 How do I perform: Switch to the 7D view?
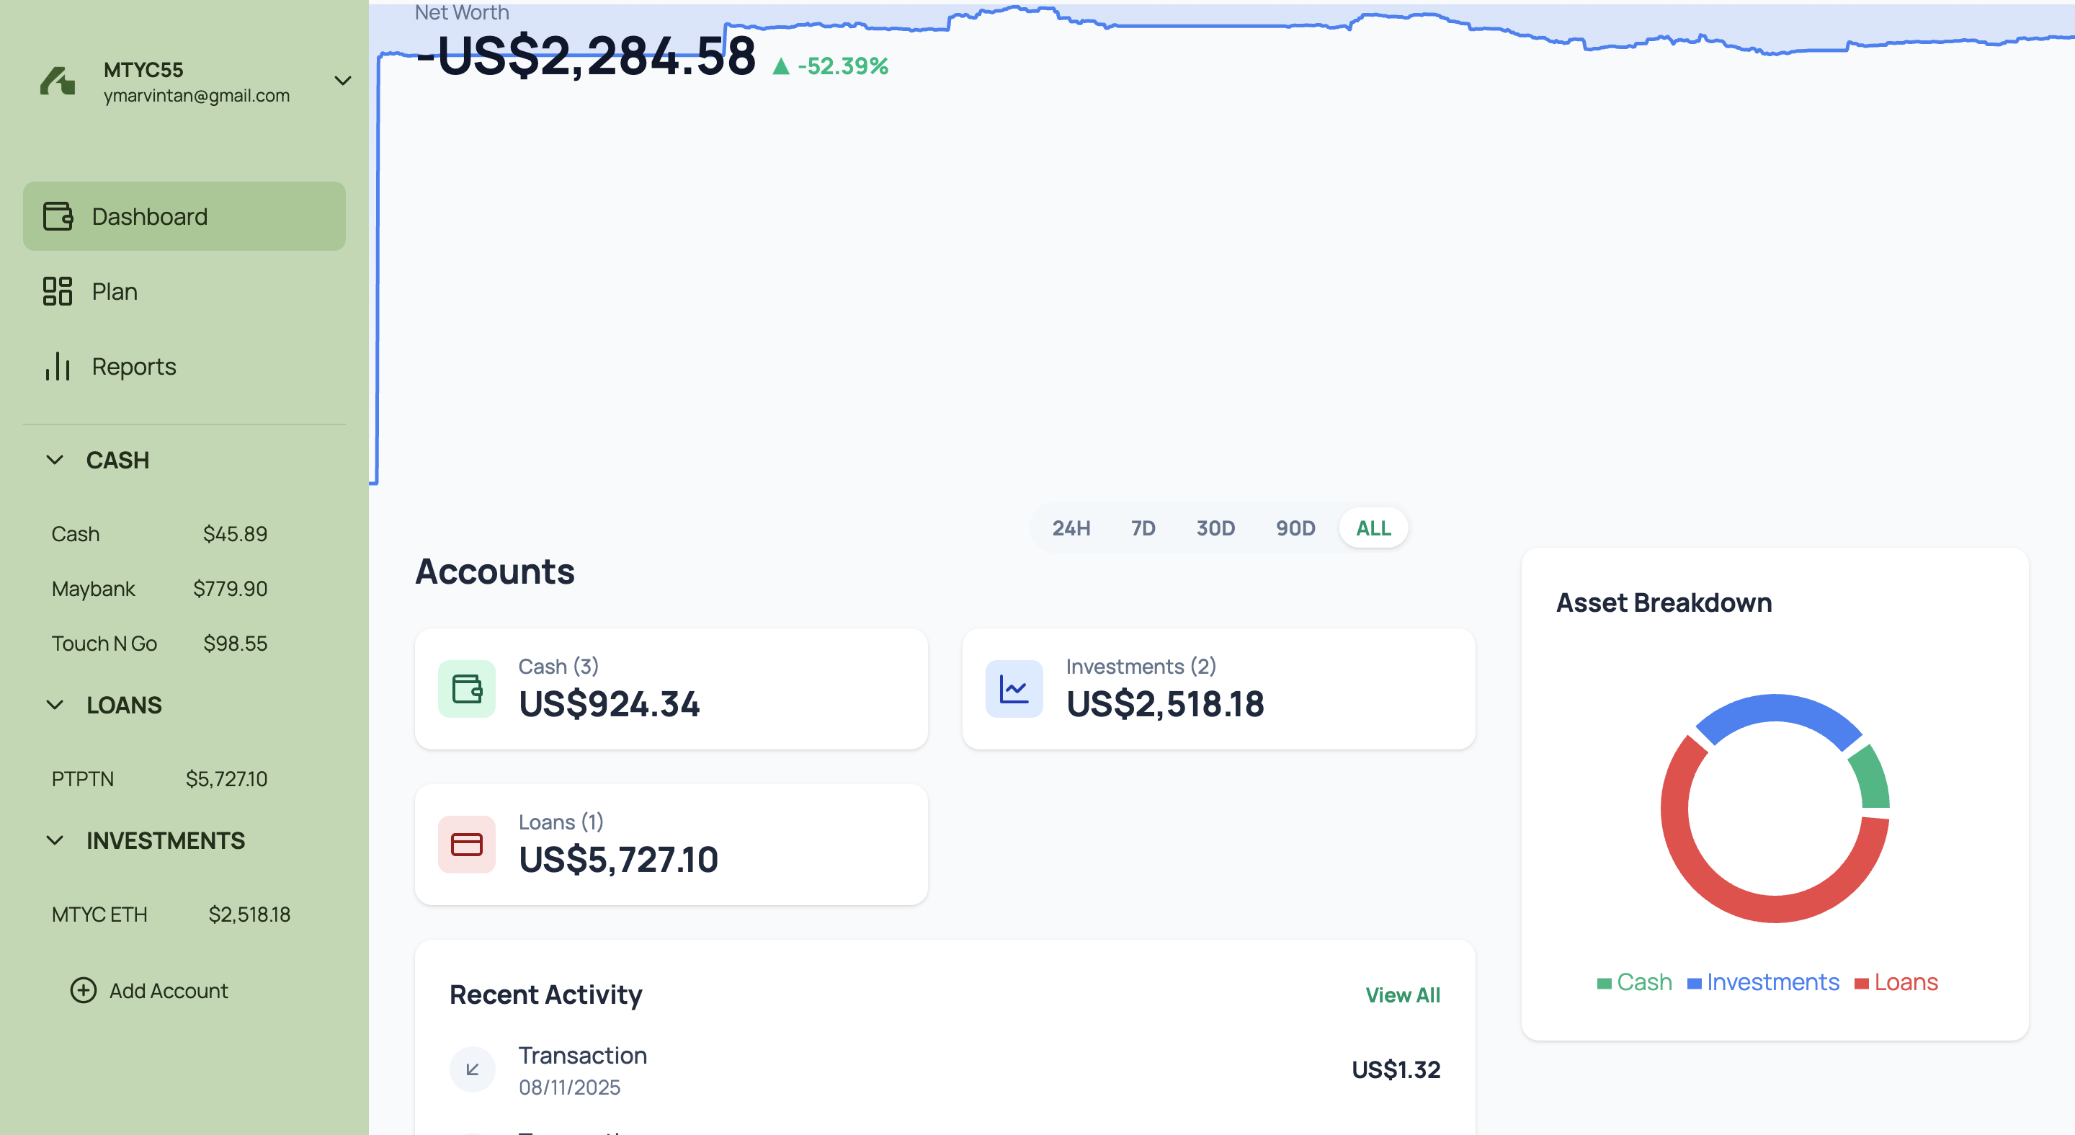point(1143,528)
